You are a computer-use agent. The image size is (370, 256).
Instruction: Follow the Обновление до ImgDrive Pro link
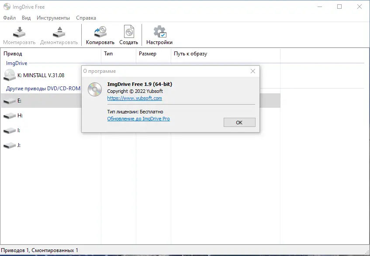tap(138, 119)
